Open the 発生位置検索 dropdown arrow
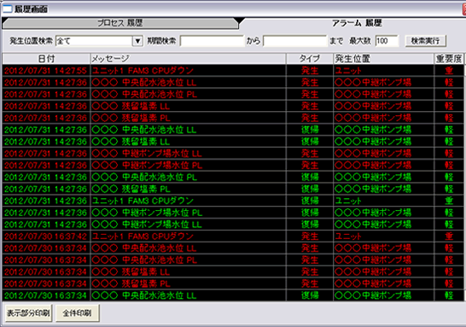The width and height of the screenshot is (466, 327). [137, 41]
